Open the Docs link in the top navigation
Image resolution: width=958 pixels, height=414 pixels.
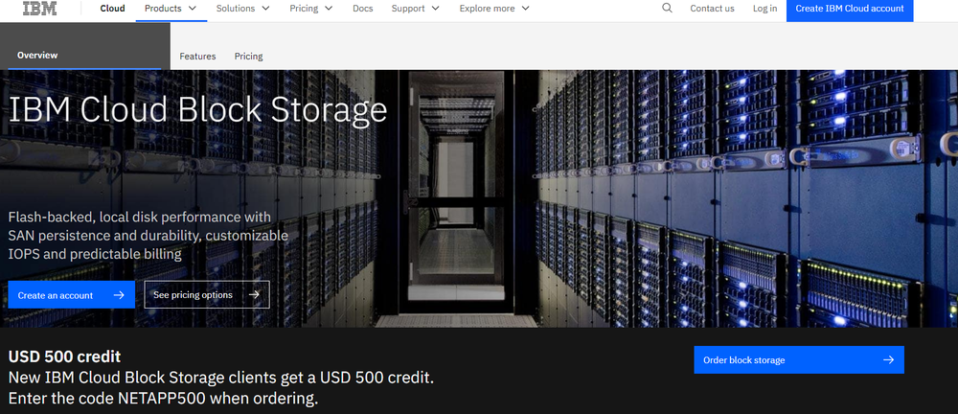click(x=363, y=9)
